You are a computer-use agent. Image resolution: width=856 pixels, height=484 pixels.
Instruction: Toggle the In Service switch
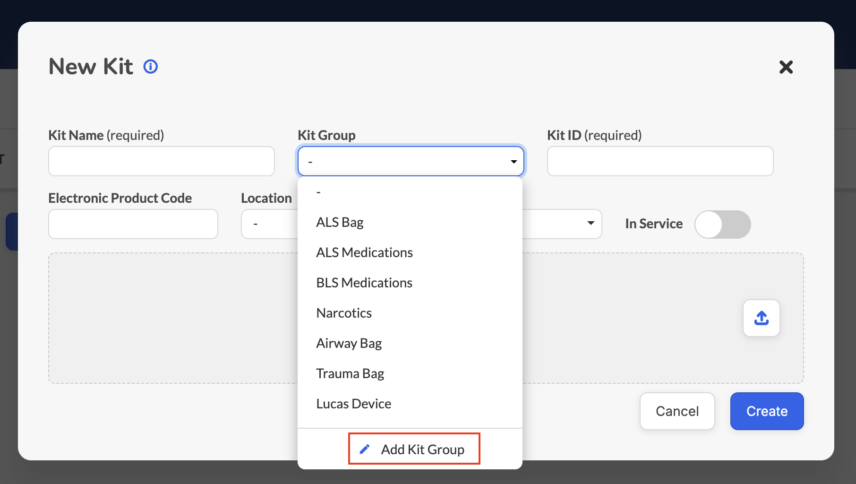pyautogui.click(x=723, y=224)
